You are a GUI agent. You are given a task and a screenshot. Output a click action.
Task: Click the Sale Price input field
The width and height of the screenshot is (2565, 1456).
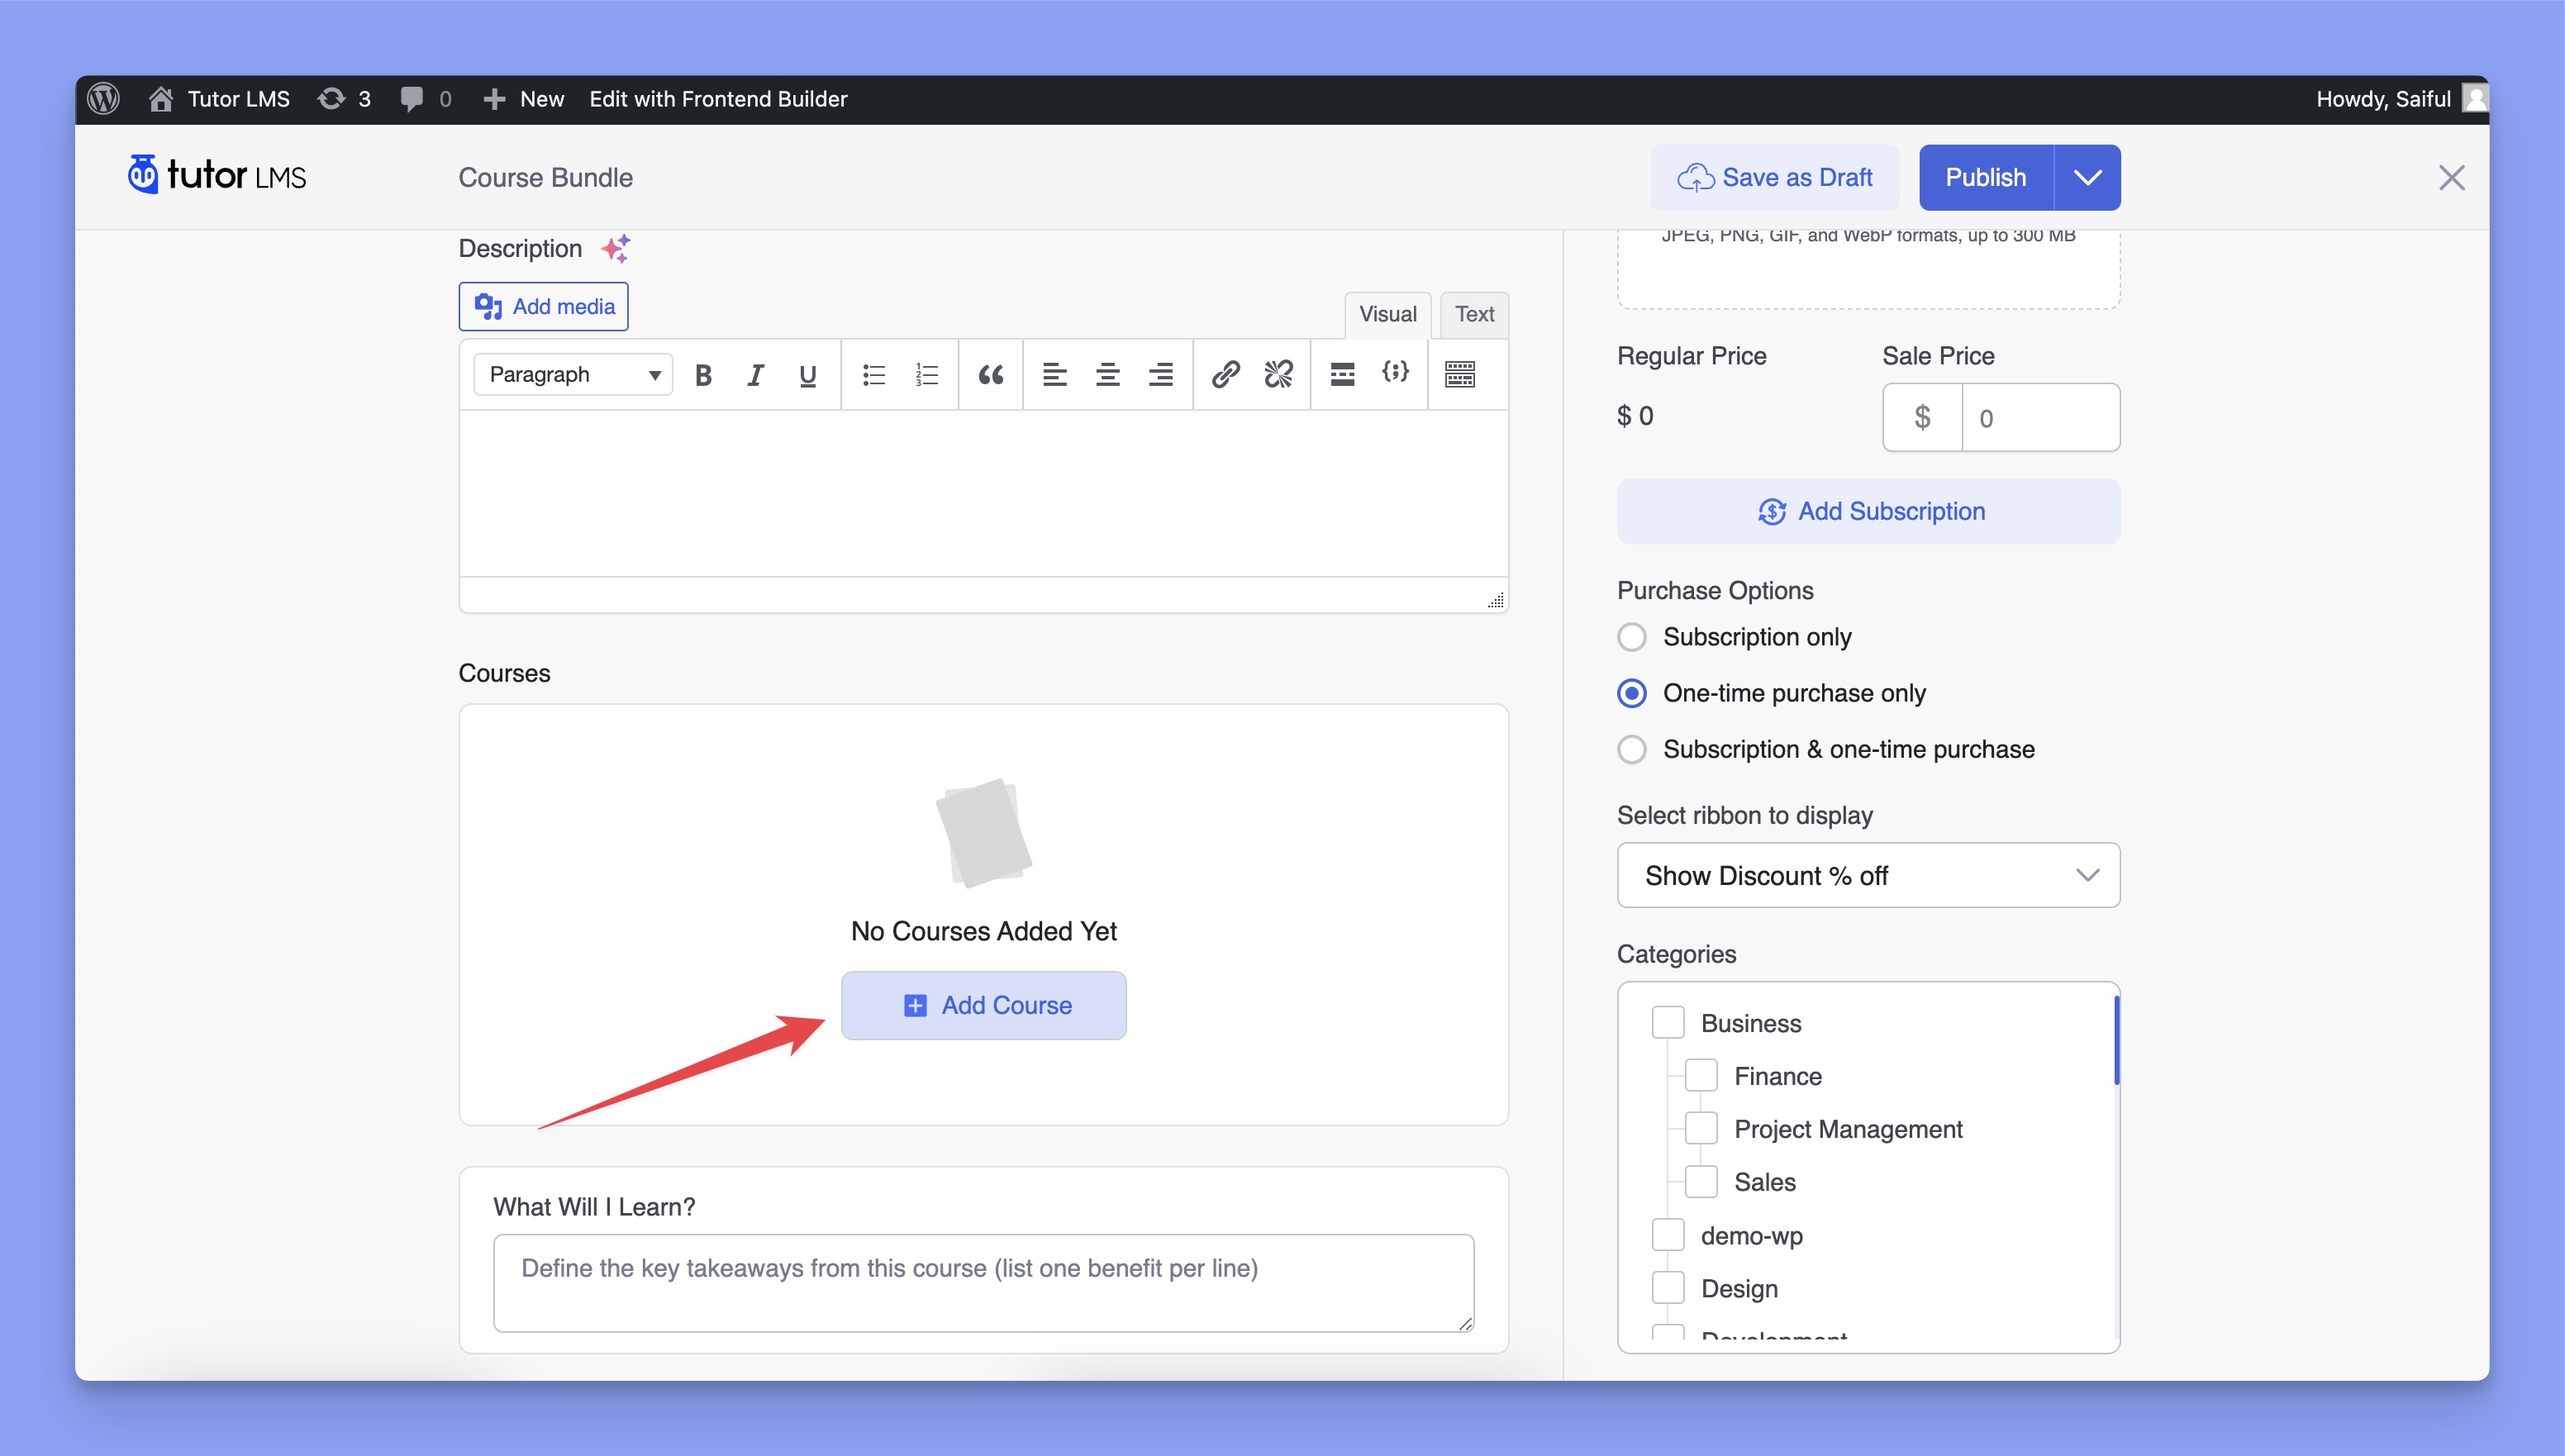click(2040, 417)
